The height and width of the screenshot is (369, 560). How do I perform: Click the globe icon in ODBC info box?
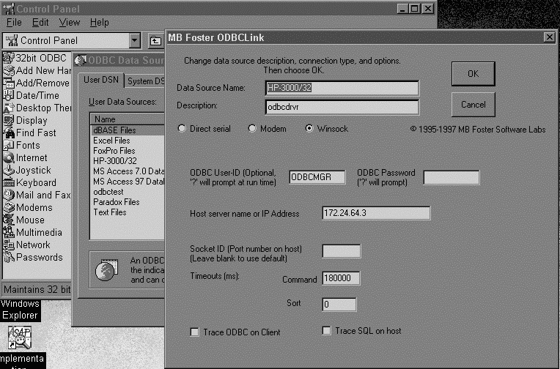click(106, 270)
